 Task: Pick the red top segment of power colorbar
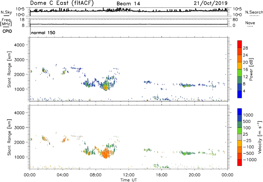pos(240,44)
